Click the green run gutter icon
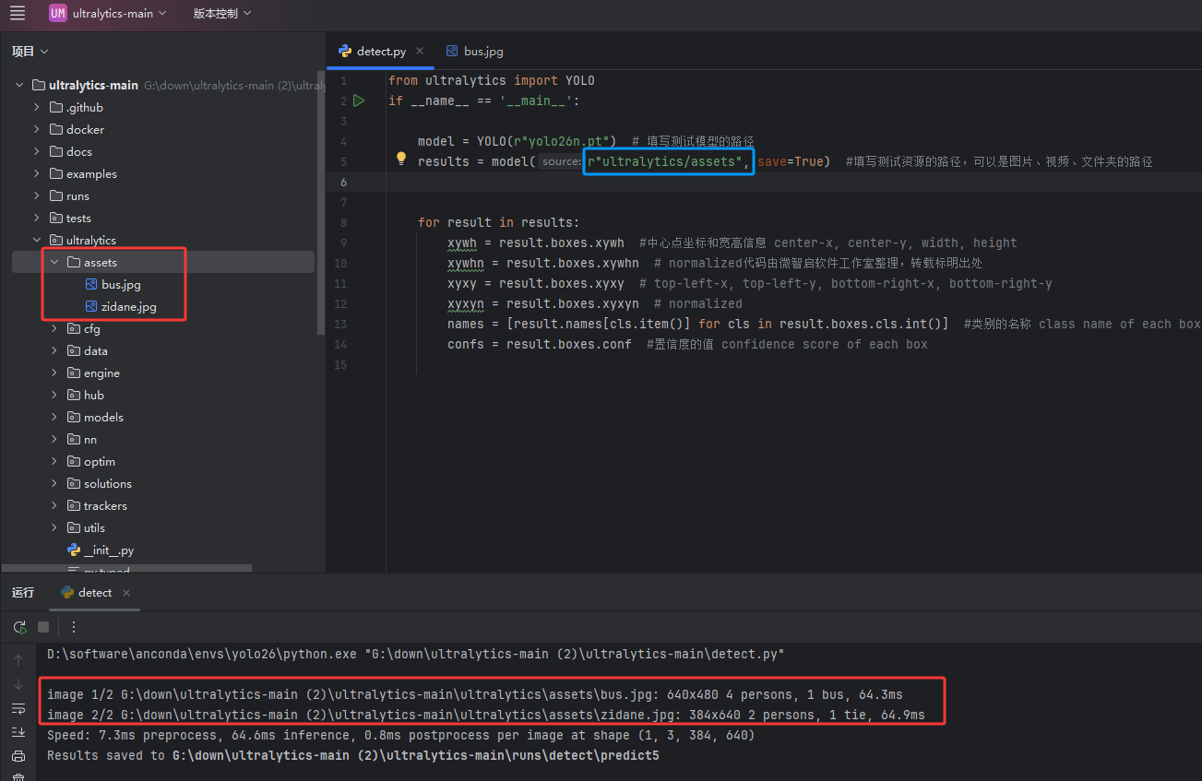 click(x=359, y=101)
